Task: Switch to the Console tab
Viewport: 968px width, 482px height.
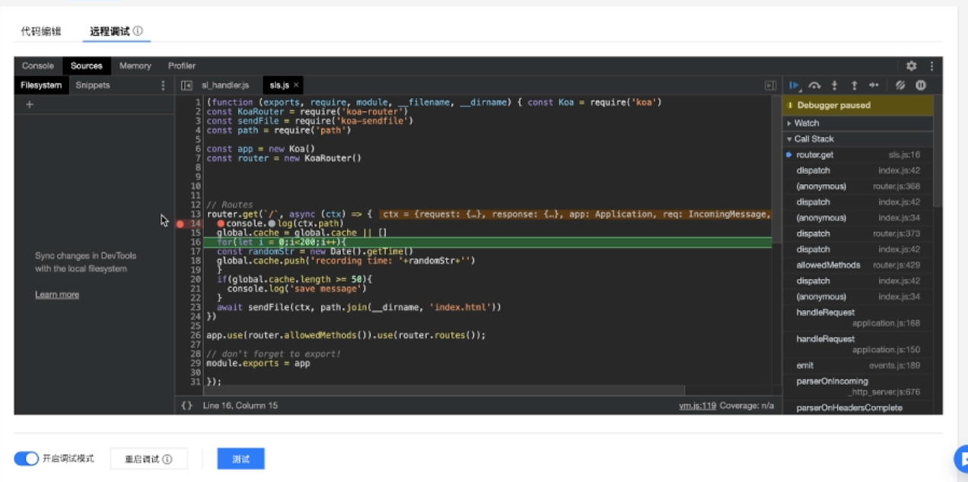Action: pyautogui.click(x=38, y=66)
